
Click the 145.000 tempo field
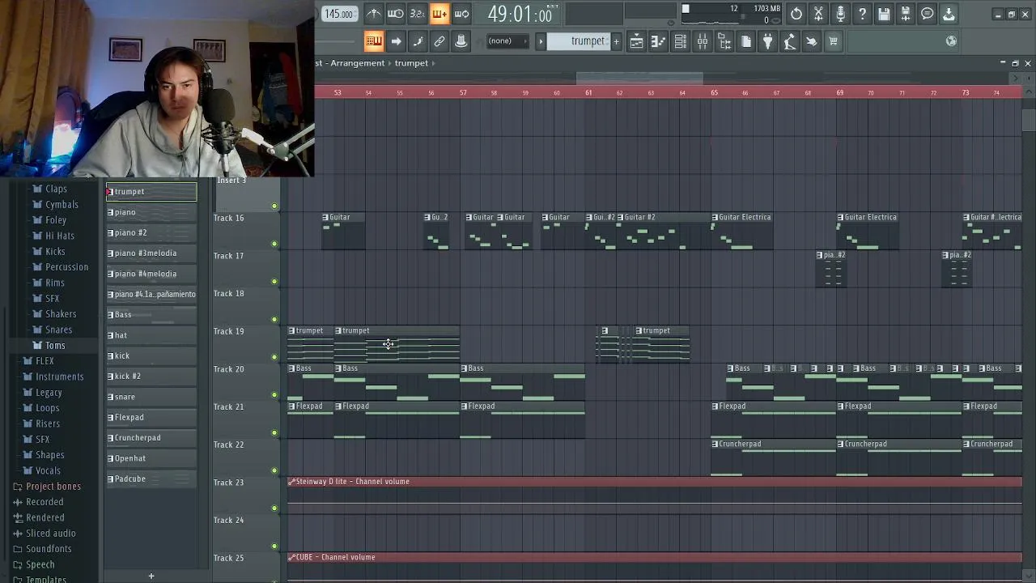[339, 14]
